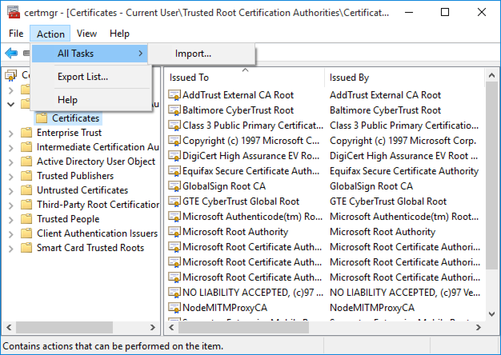Click the Copyright (c) 1997 Microsoft certificate icon
501x355 pixels.
coord(174,141)
